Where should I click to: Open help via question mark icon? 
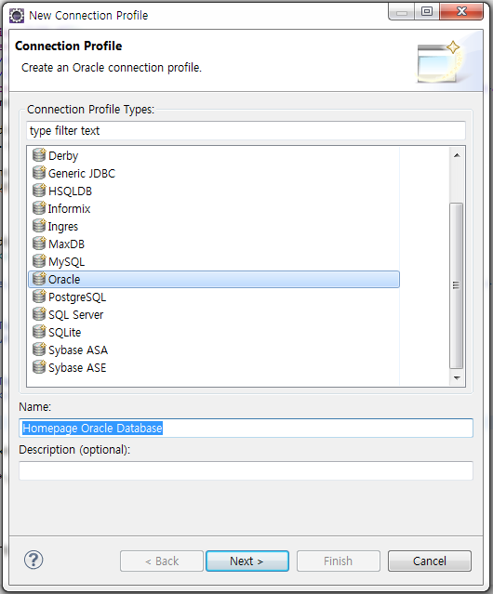(x=33, y=560)
